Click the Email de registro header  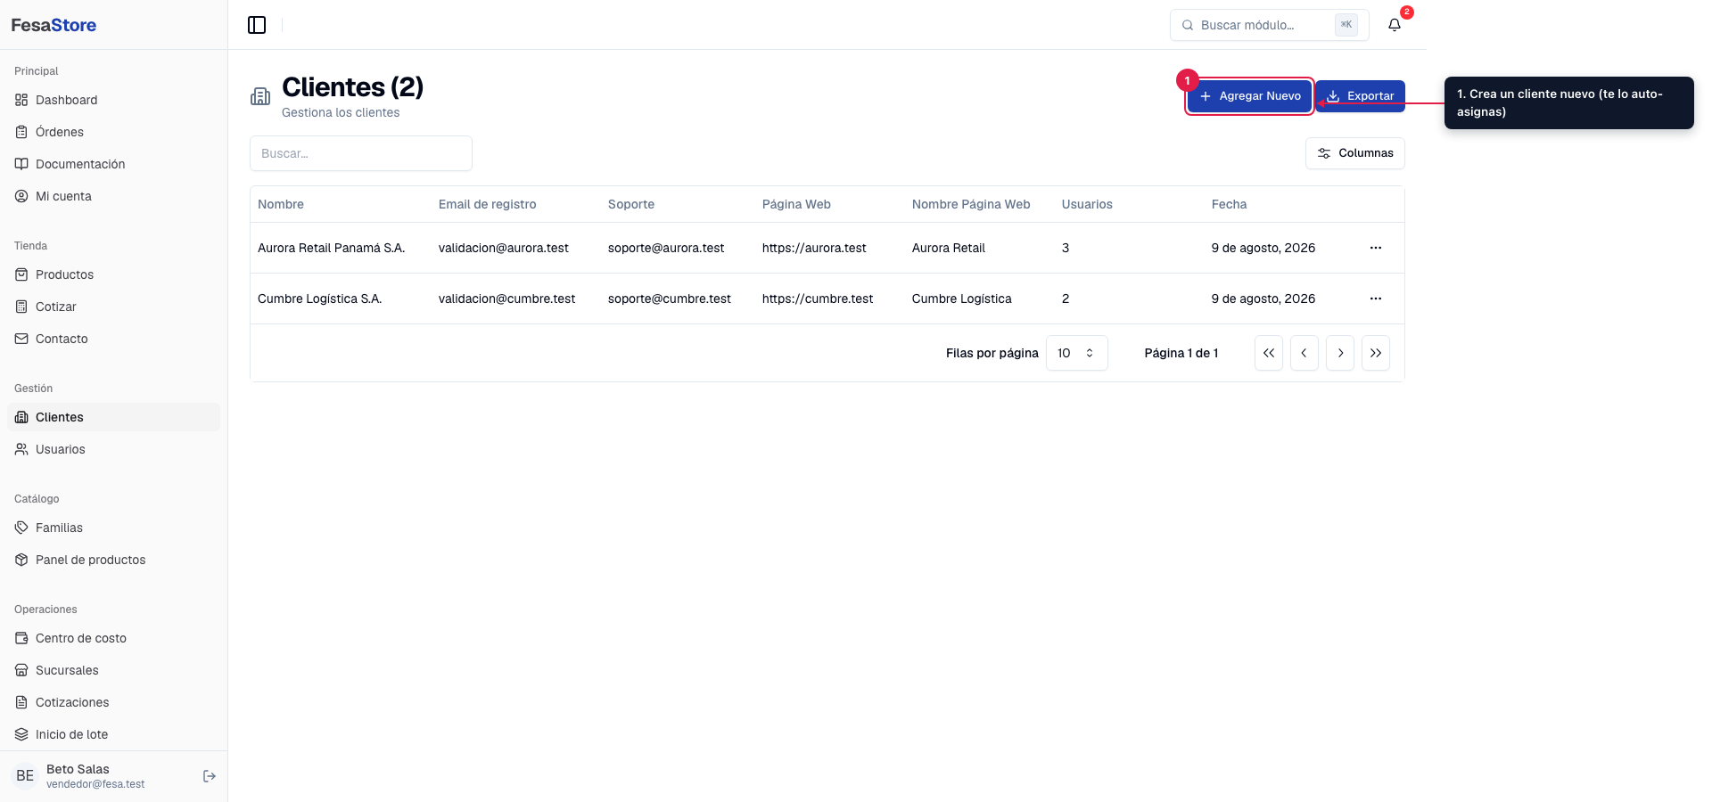click(x=487, y=204)
